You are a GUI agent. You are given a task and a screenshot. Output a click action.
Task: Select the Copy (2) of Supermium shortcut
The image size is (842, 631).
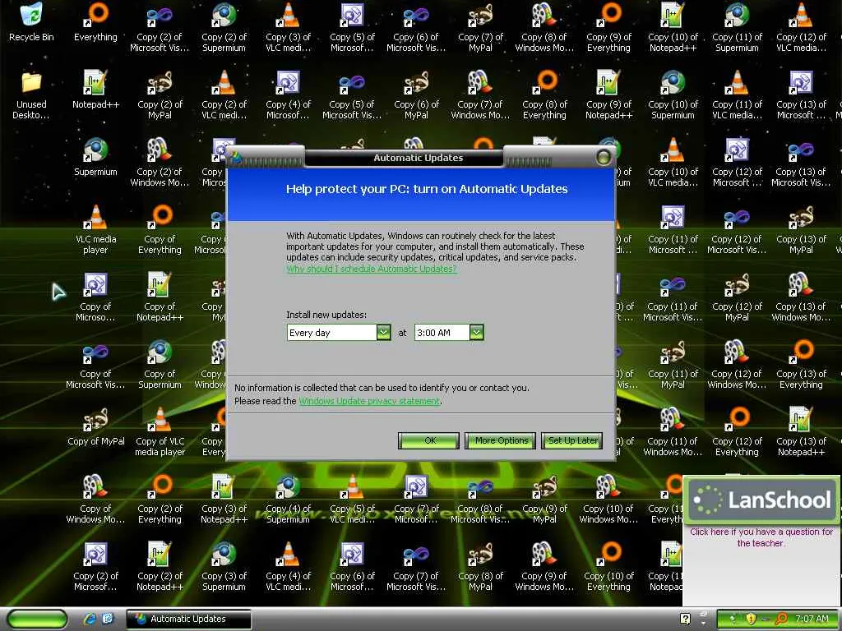pos(224,27)
